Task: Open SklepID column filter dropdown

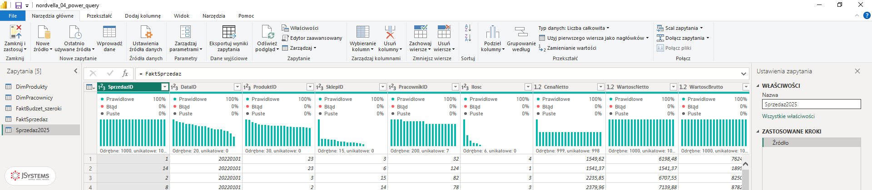Action: (x=382, y=87)
